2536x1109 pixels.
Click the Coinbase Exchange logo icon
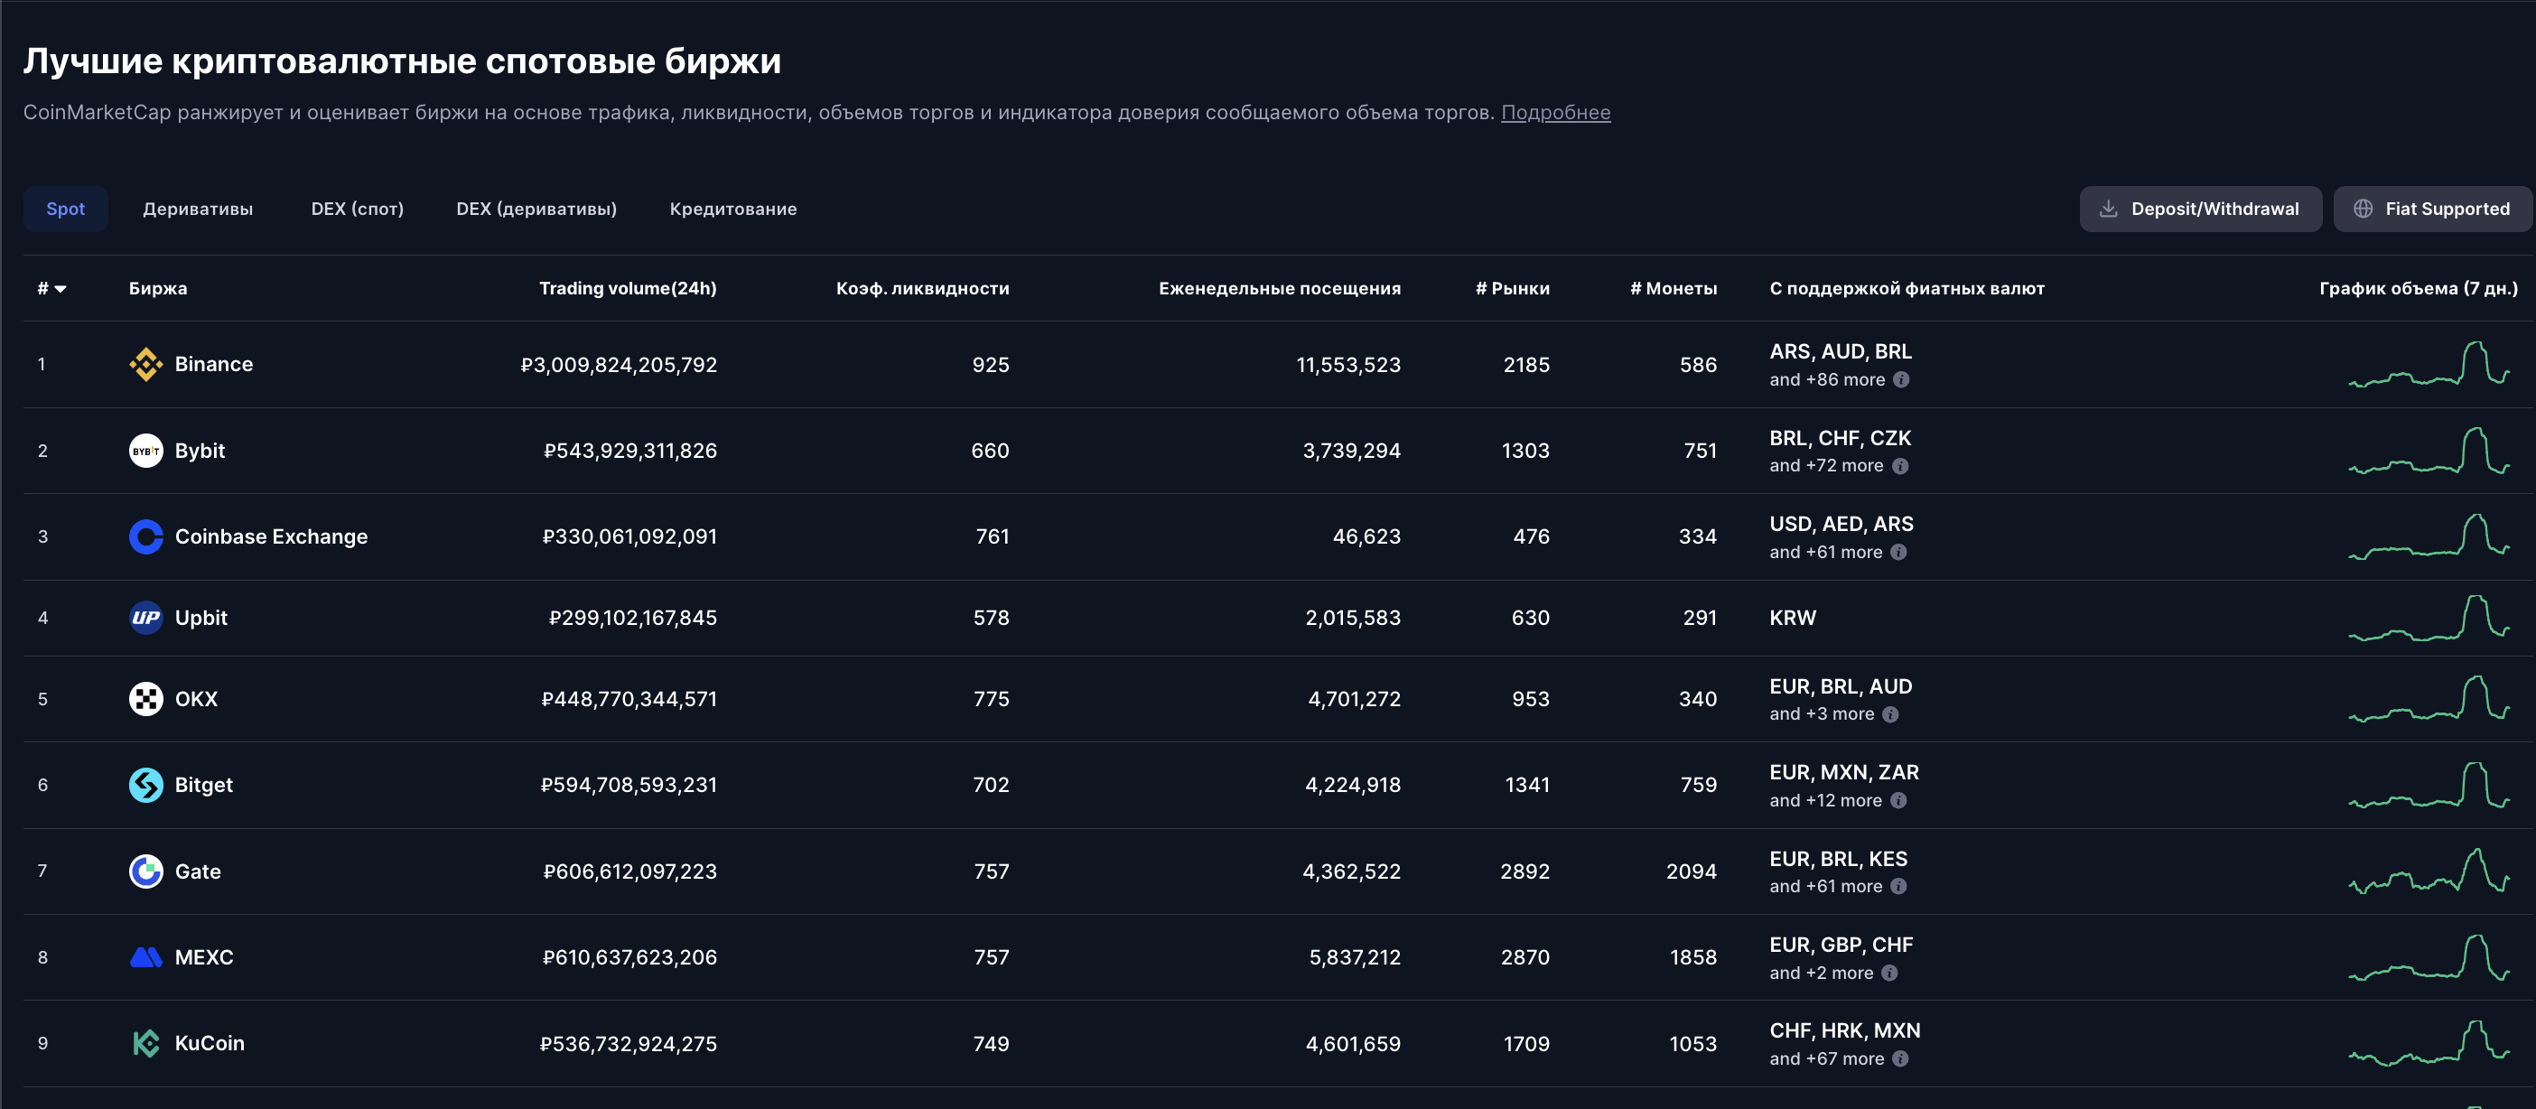tap(145, 536)
